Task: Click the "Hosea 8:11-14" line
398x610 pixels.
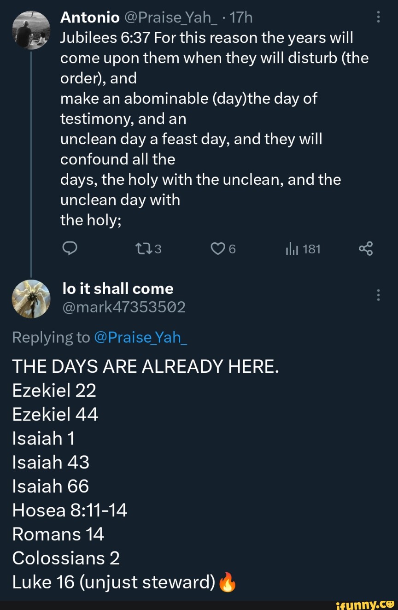Action: pos(70,510)
